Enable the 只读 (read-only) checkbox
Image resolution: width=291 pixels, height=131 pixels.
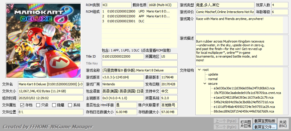pyautogui.click(x=38, y=105)
